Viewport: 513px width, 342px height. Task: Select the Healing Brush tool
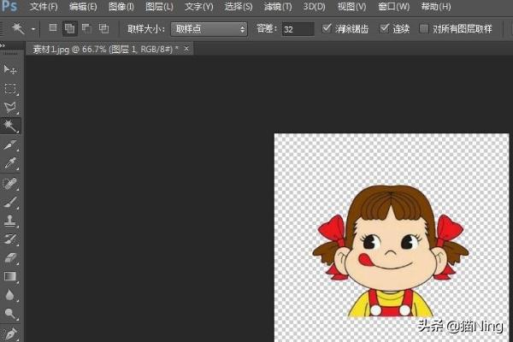point(9,183)
